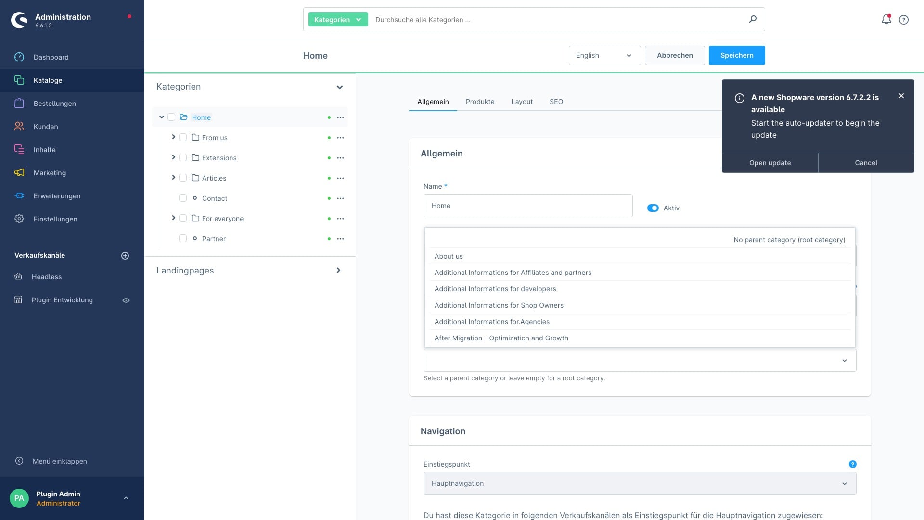Viewport: 924px width, 520px height.
Task: Expand the Landingpages section
Action: click(338, 271)
